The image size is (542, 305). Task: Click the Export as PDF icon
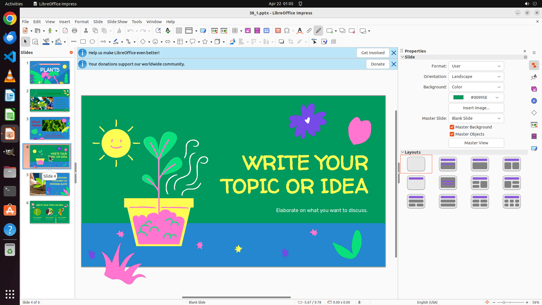click(65, 31)
